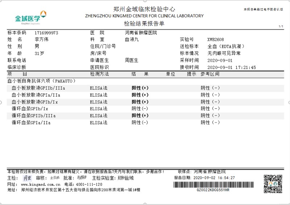Click the 阴性(-) result for 循环血浆GPIb/Ix
The image size is (290, 205).
tap(140, 108)
